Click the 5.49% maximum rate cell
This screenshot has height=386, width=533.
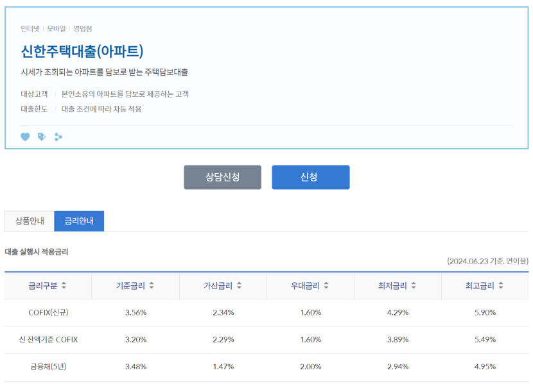point(485,339)
